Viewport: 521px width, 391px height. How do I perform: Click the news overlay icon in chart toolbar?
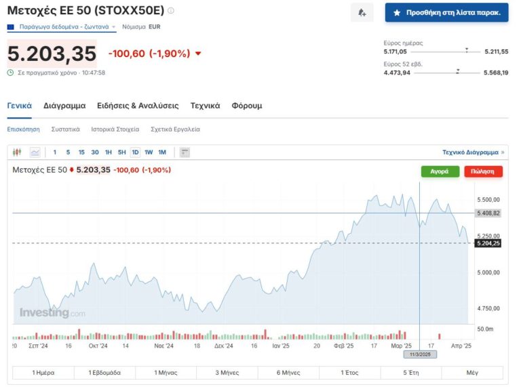click(185, 152)
